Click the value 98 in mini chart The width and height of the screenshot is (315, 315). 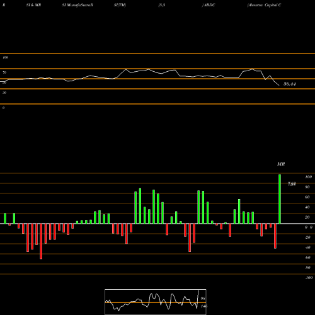[203, 299]
